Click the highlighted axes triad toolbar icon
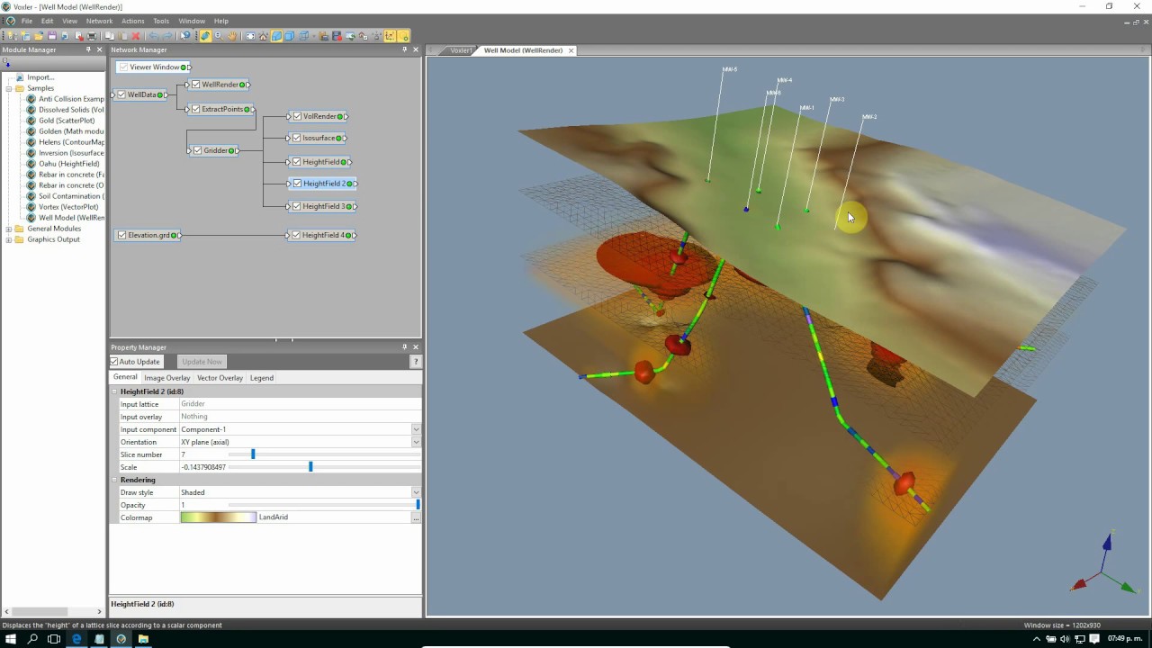 [390, 36]
